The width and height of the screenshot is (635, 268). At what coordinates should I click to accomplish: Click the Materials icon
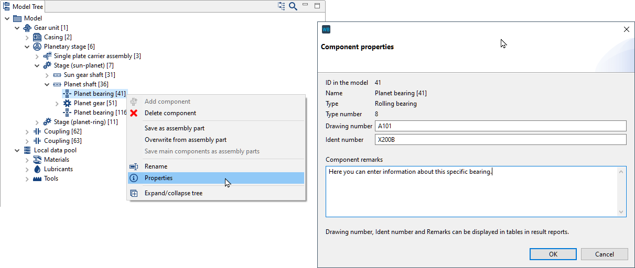(37, 160)
